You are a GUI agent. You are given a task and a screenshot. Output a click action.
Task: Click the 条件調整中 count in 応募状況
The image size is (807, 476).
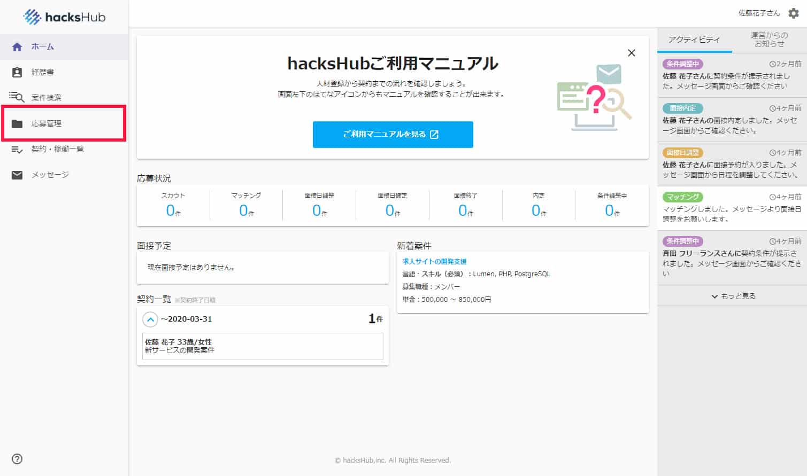[x=612, y=210]
